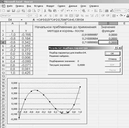129x128 pixels.
Task: Apply the percent style format
Action: pos(82,16)
